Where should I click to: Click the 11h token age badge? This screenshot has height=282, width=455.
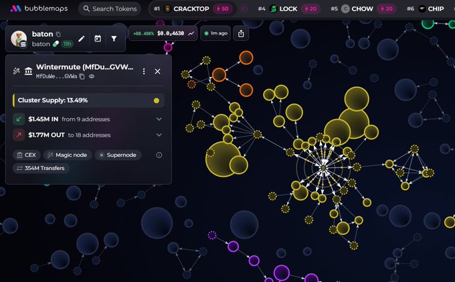(x=67, y=44)
